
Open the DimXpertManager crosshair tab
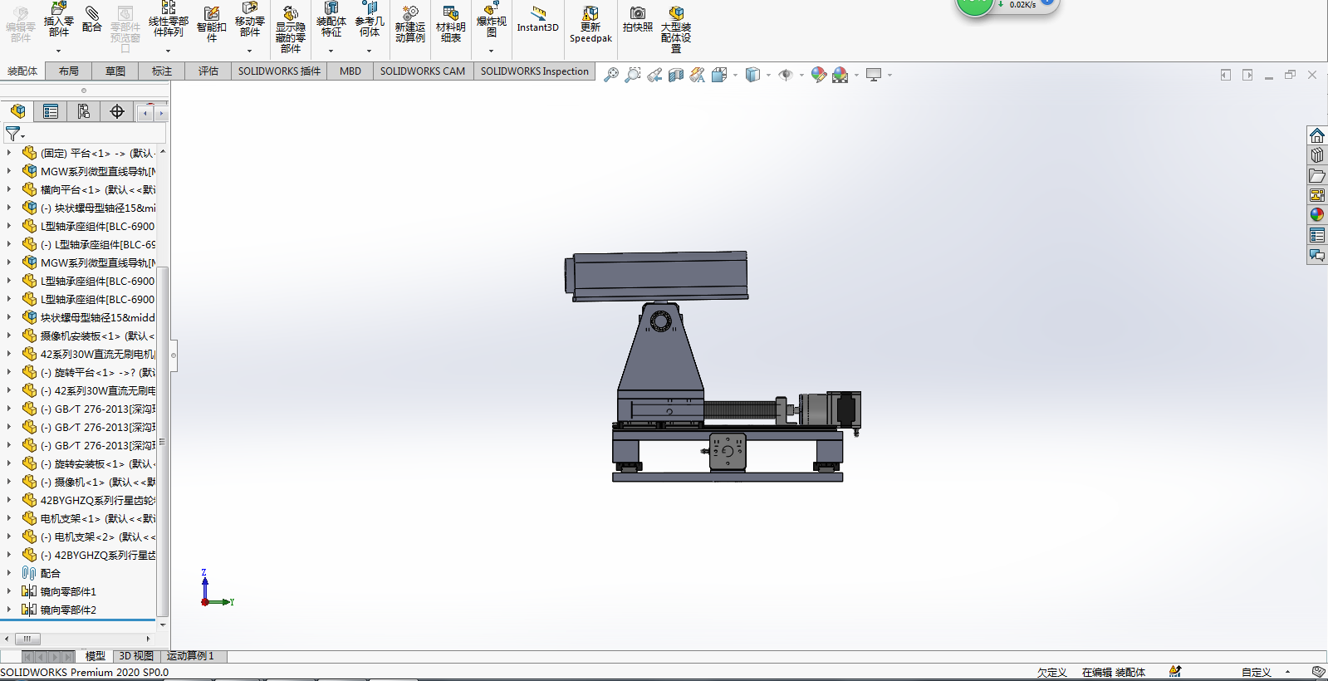(x=117, y=111)
